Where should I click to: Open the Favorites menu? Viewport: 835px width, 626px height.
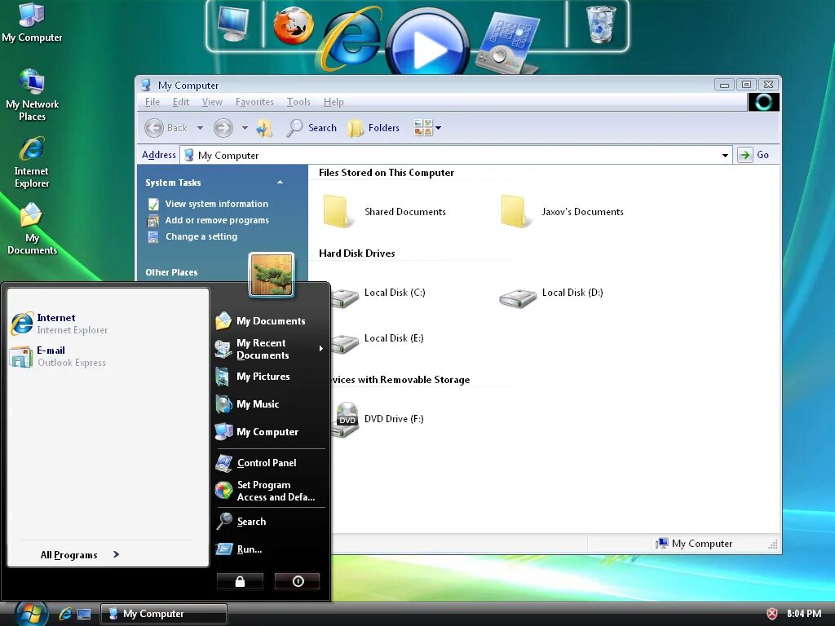click(254, 102)
